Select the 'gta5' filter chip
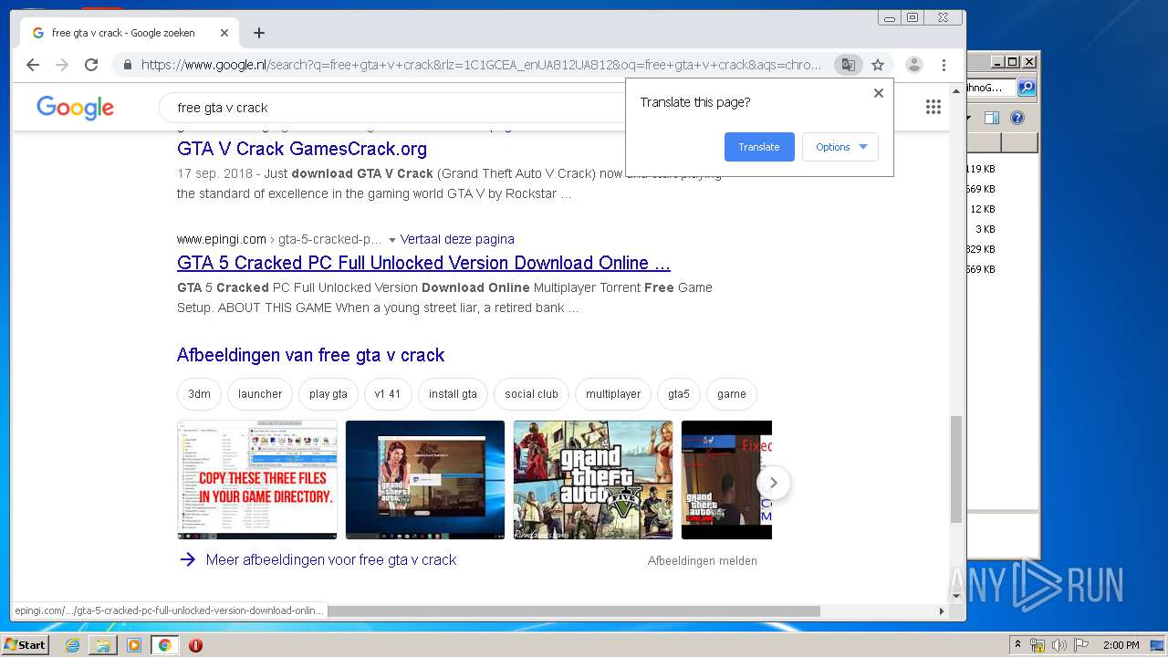Viewport: 1168px width, 657px height. pyautogui.click(x=679, y=394)
